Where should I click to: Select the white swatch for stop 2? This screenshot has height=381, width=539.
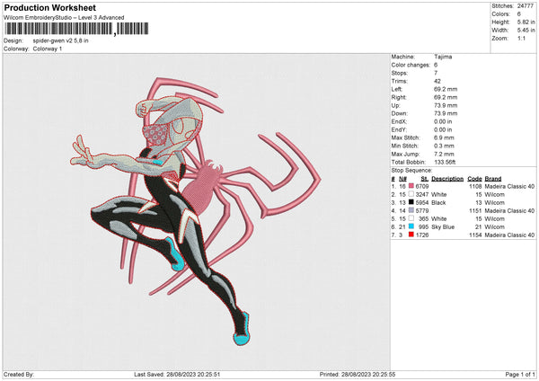click(411, 194)
